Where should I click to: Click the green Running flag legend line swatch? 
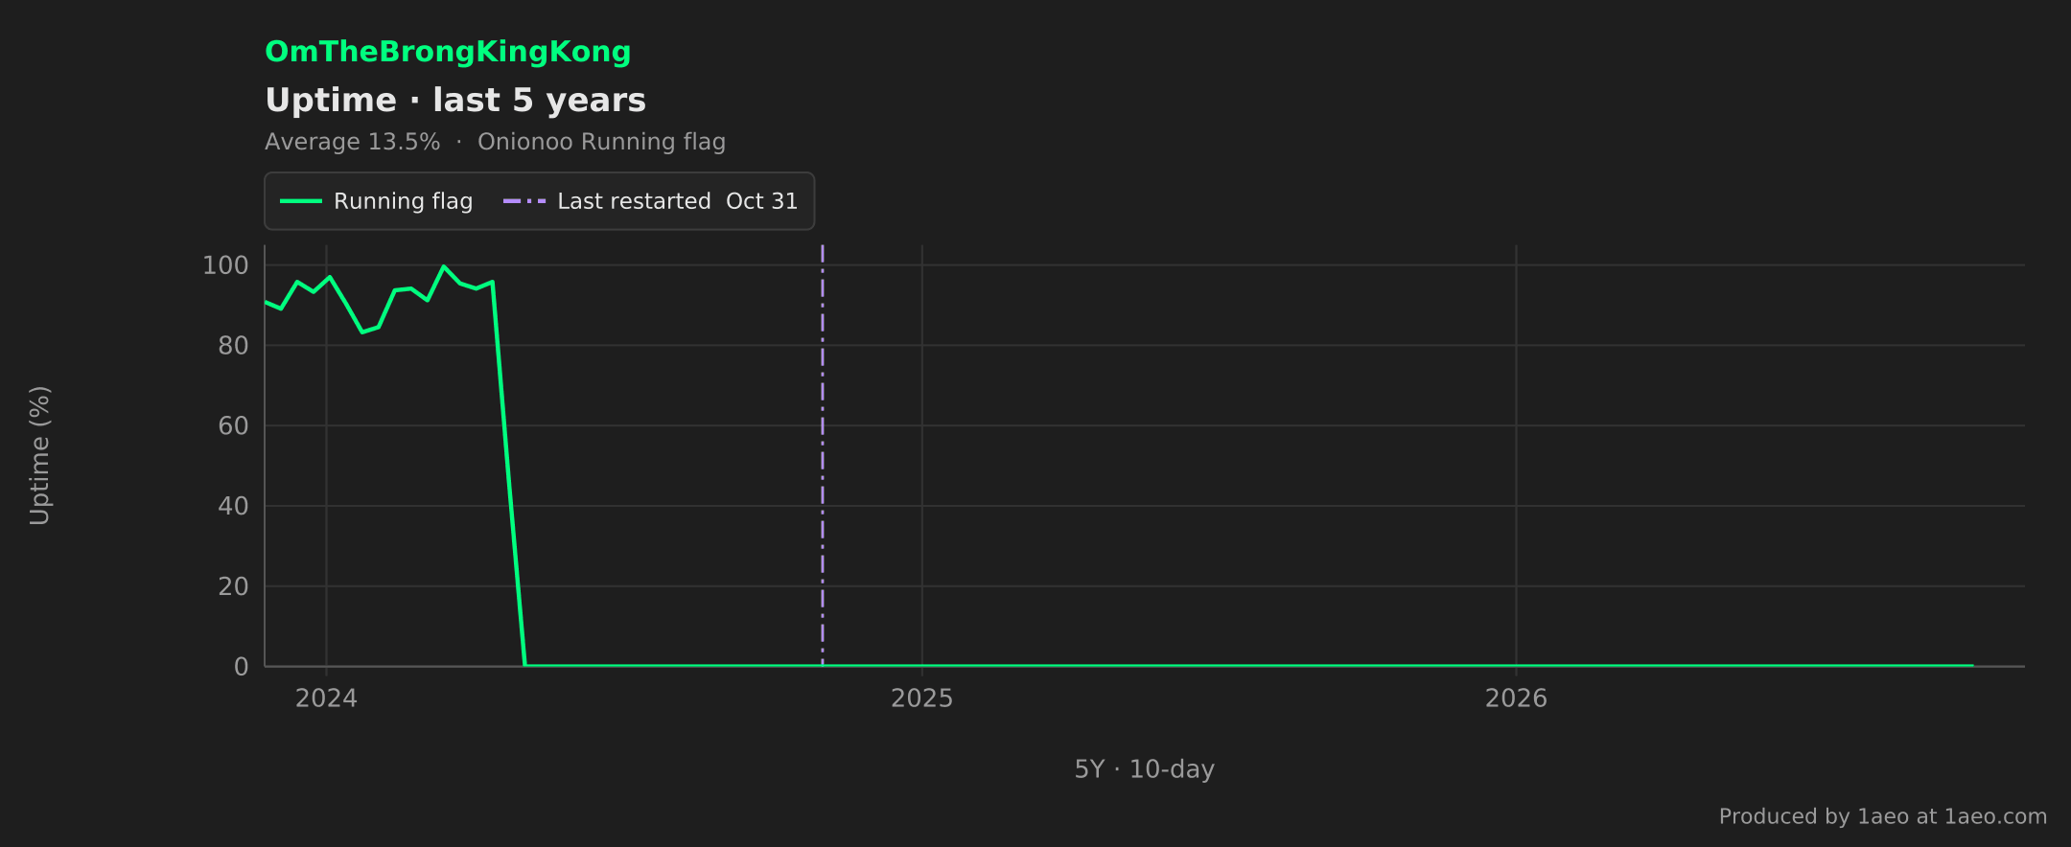pyautogui.click(x=301, y=201)
